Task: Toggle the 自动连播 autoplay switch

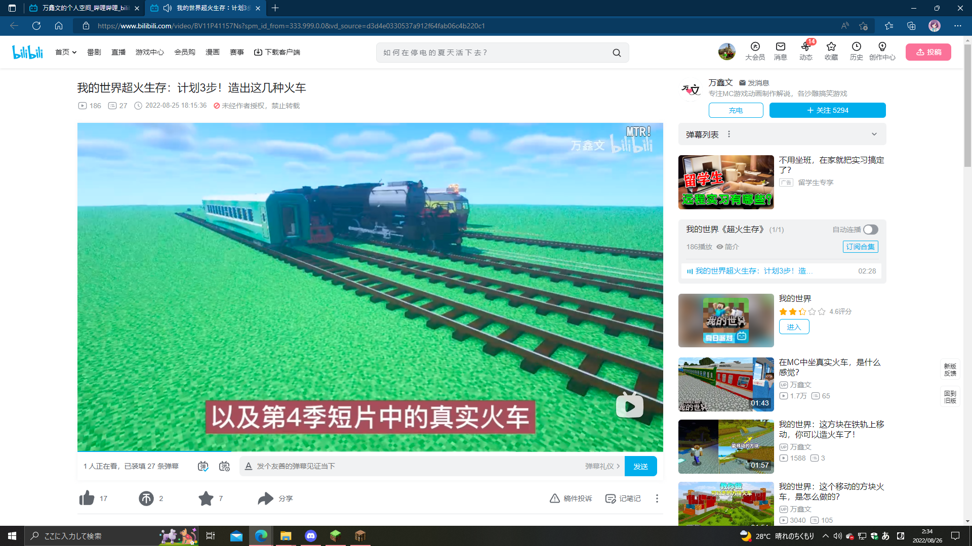Action: [x=870, y=230]
